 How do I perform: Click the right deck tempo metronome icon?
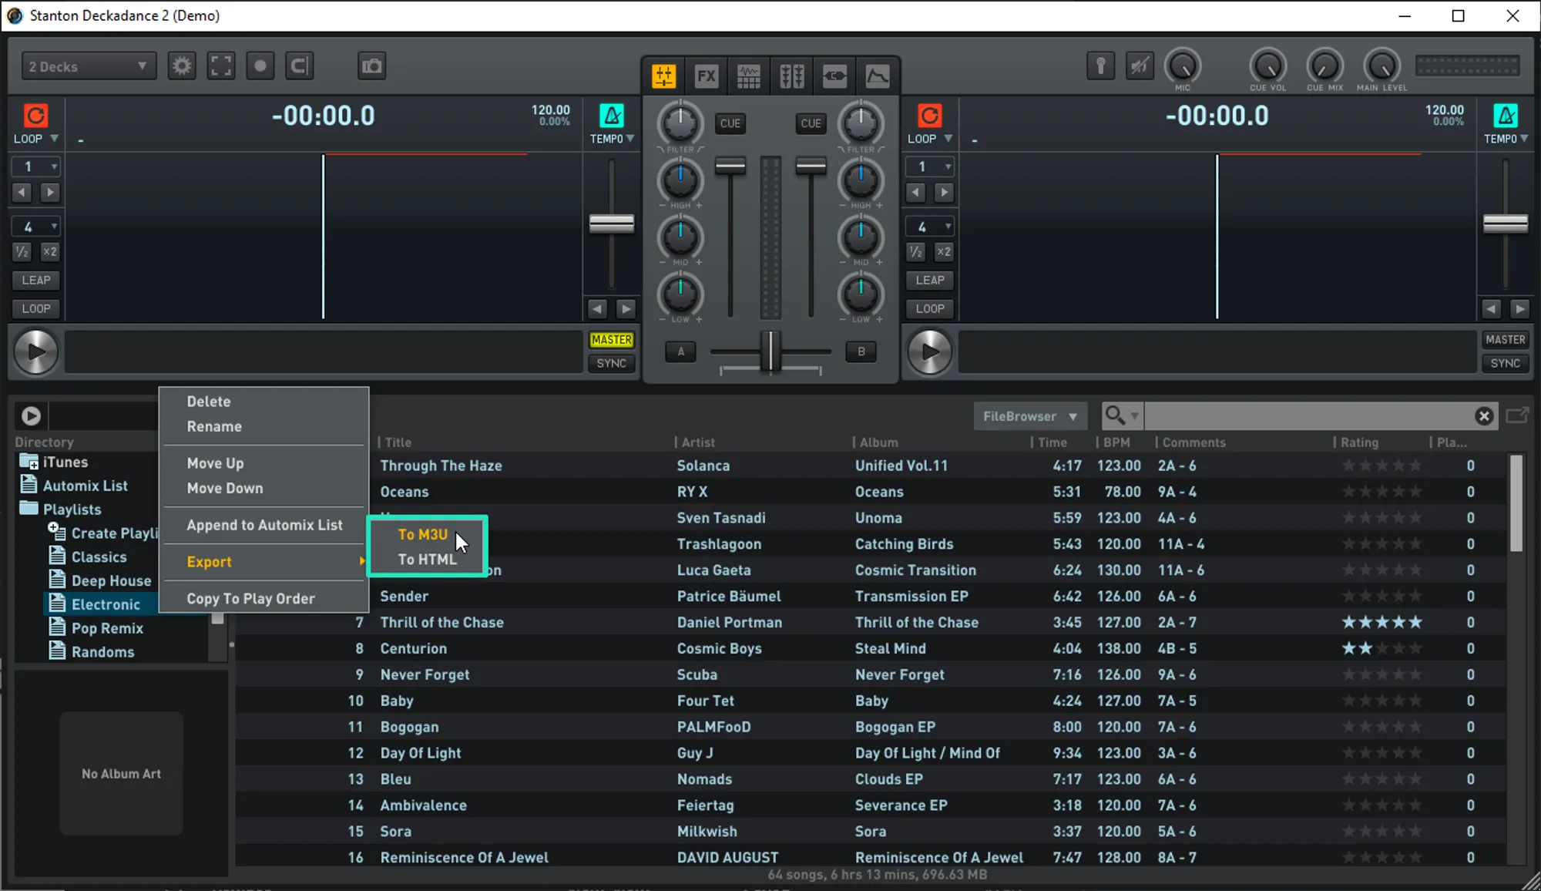tap(1506, 116)
